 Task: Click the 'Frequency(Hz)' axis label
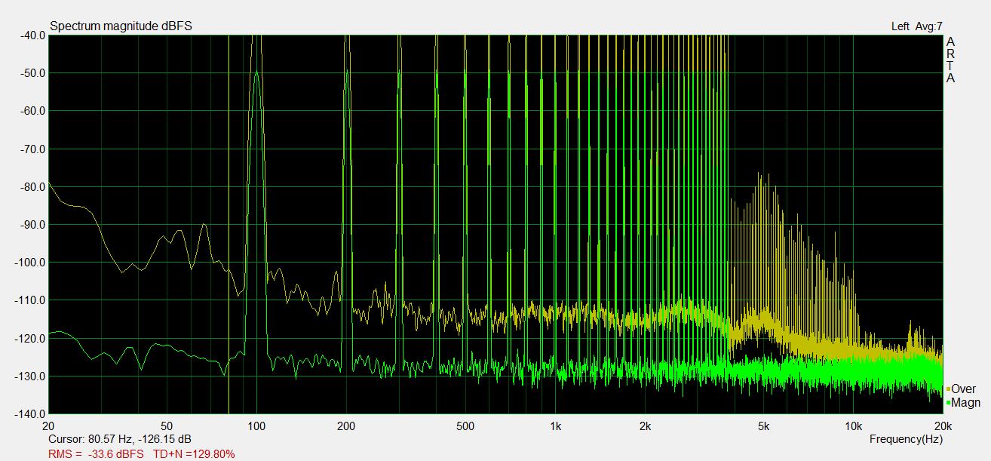coord(906,439)
